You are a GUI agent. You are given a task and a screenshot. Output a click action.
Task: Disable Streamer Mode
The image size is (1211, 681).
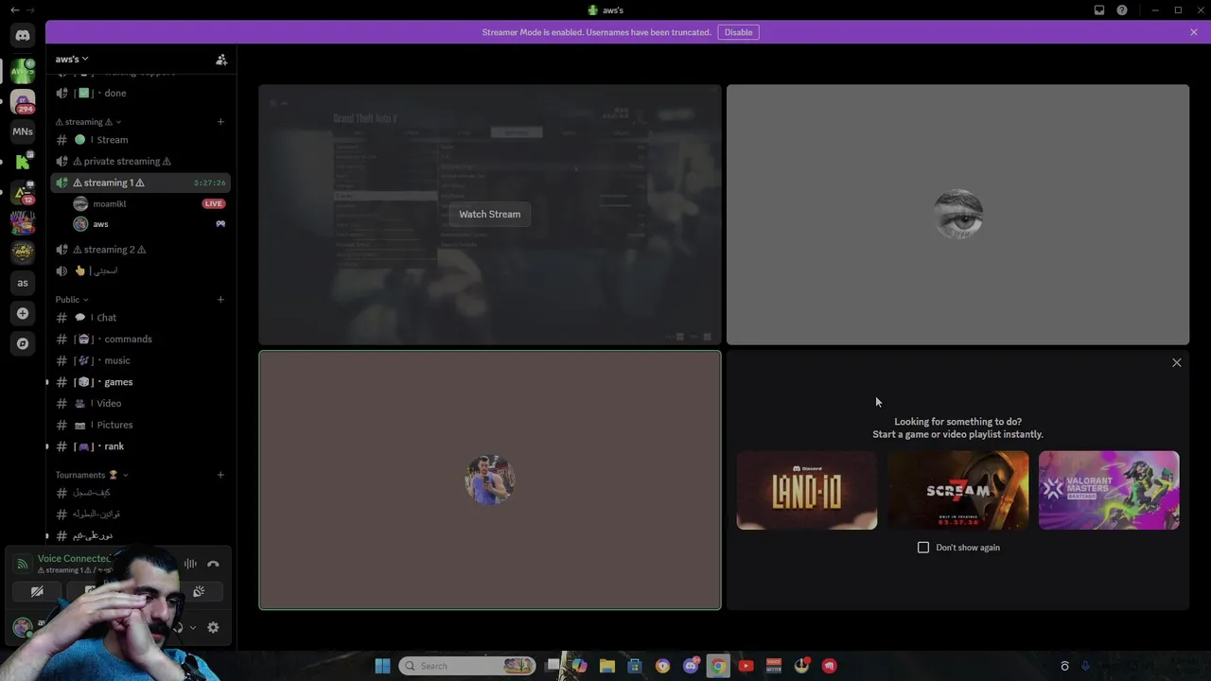click(x=738, y=32)
